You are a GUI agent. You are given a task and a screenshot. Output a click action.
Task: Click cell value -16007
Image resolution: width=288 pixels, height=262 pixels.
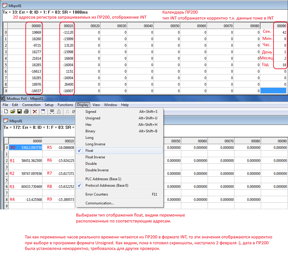pyautogui.click(x=58, y=91)
